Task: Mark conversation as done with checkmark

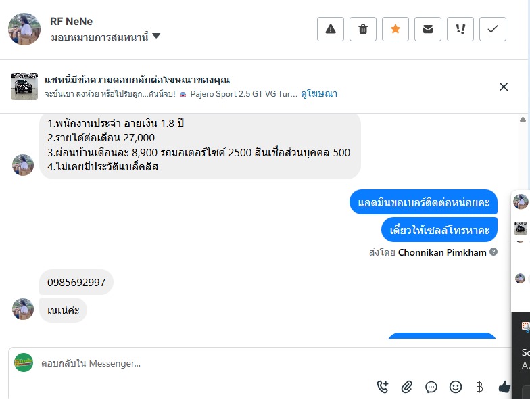Action: 493,29
